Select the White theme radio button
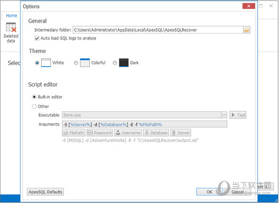 37,63
